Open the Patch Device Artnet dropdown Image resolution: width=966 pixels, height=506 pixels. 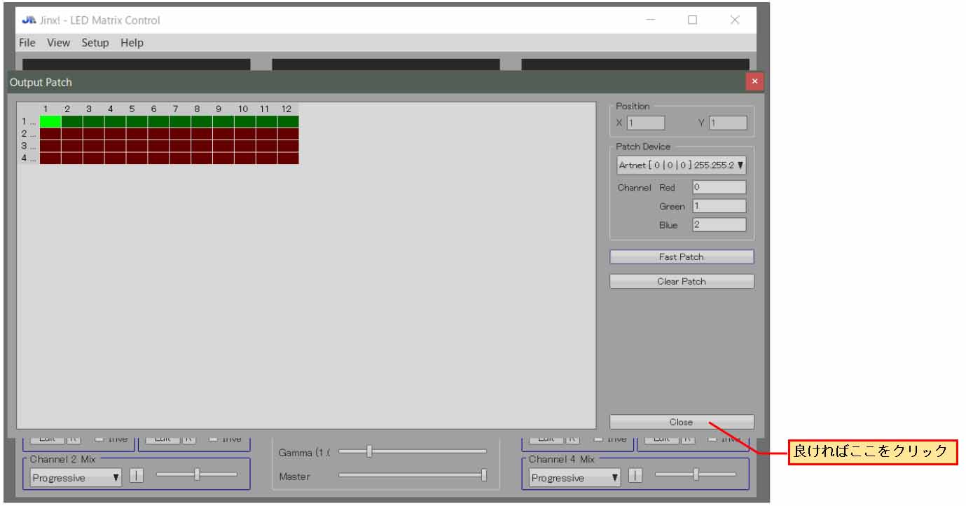coord(681,165)
